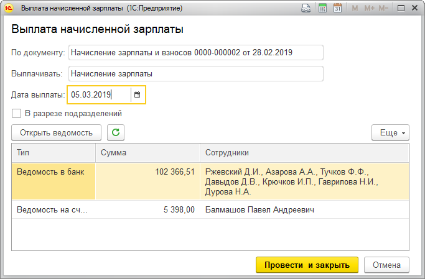
Task: Enable 'В разрезе подразделений' checkbox
Action: coord(16,114)
